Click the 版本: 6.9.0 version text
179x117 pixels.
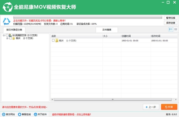click(x=171, y=114)
